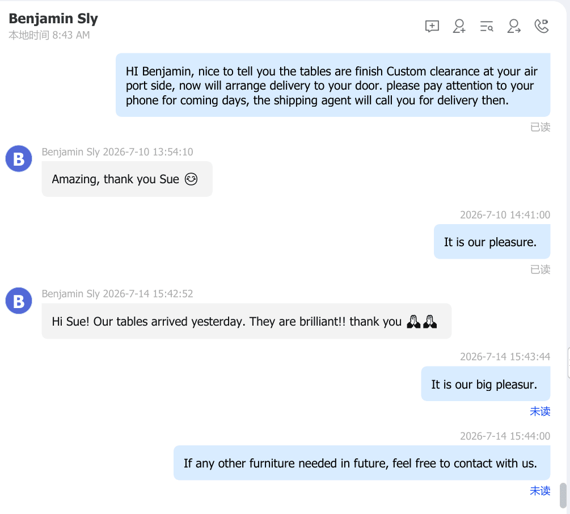Click Benjamin's avatar beside tables arrived message
The height and width of the screenshot is (514, 570).
19,301
